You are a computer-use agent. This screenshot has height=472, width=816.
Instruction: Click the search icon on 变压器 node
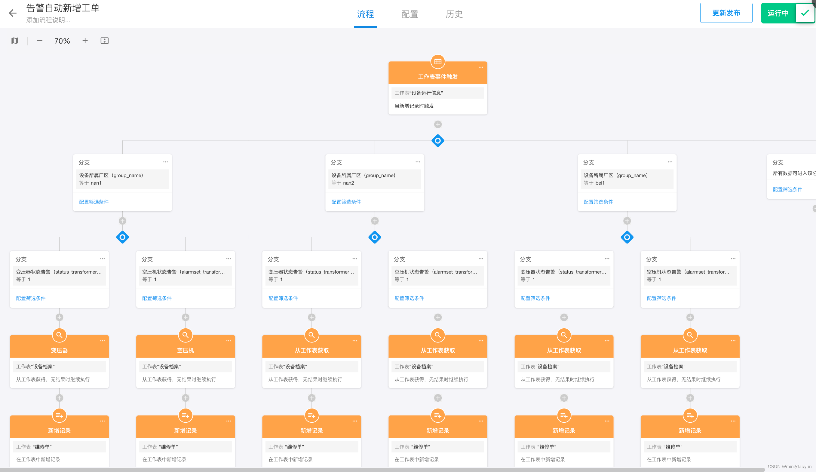coord(59,335)
